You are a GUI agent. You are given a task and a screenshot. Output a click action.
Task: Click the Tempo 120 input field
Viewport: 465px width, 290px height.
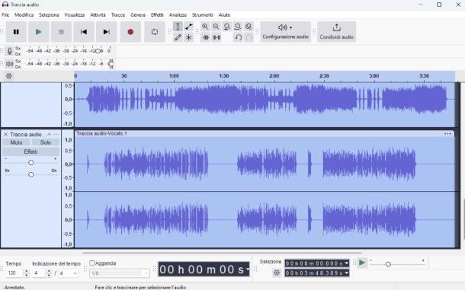coord(14,272)
